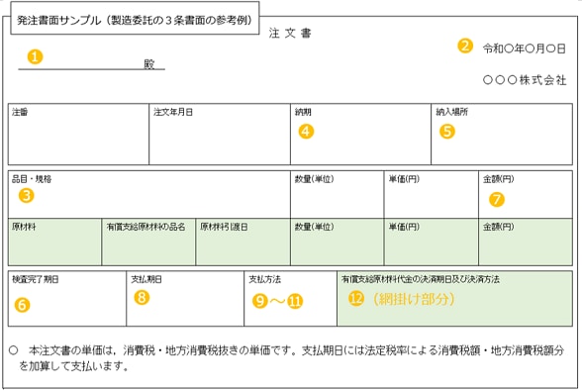Click 金額(円) in the 品目・規格 row

pos(498,179)
